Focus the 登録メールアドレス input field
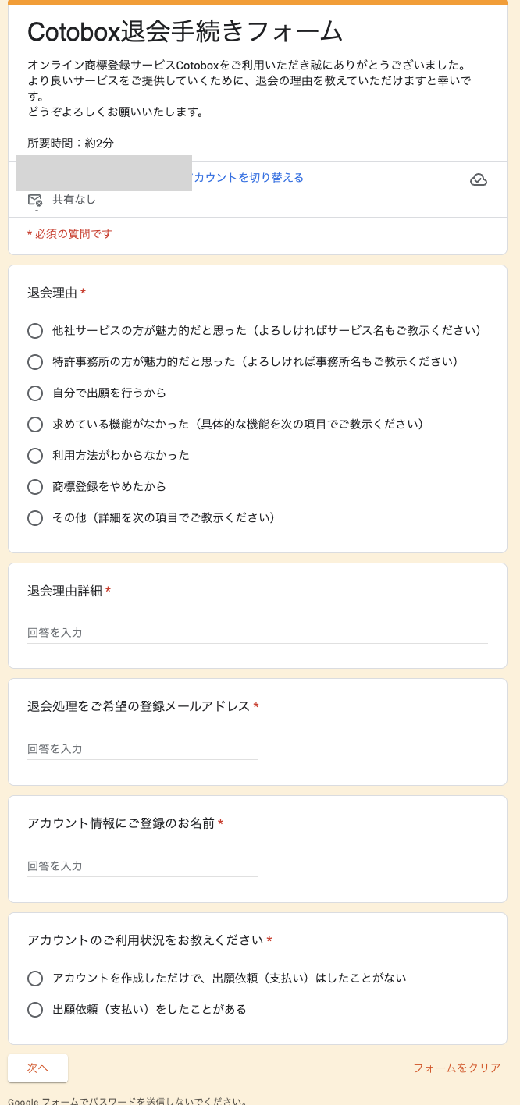The height and width of the screenshot is (1105, 520). pyautogui.click(x=142, y=749)
